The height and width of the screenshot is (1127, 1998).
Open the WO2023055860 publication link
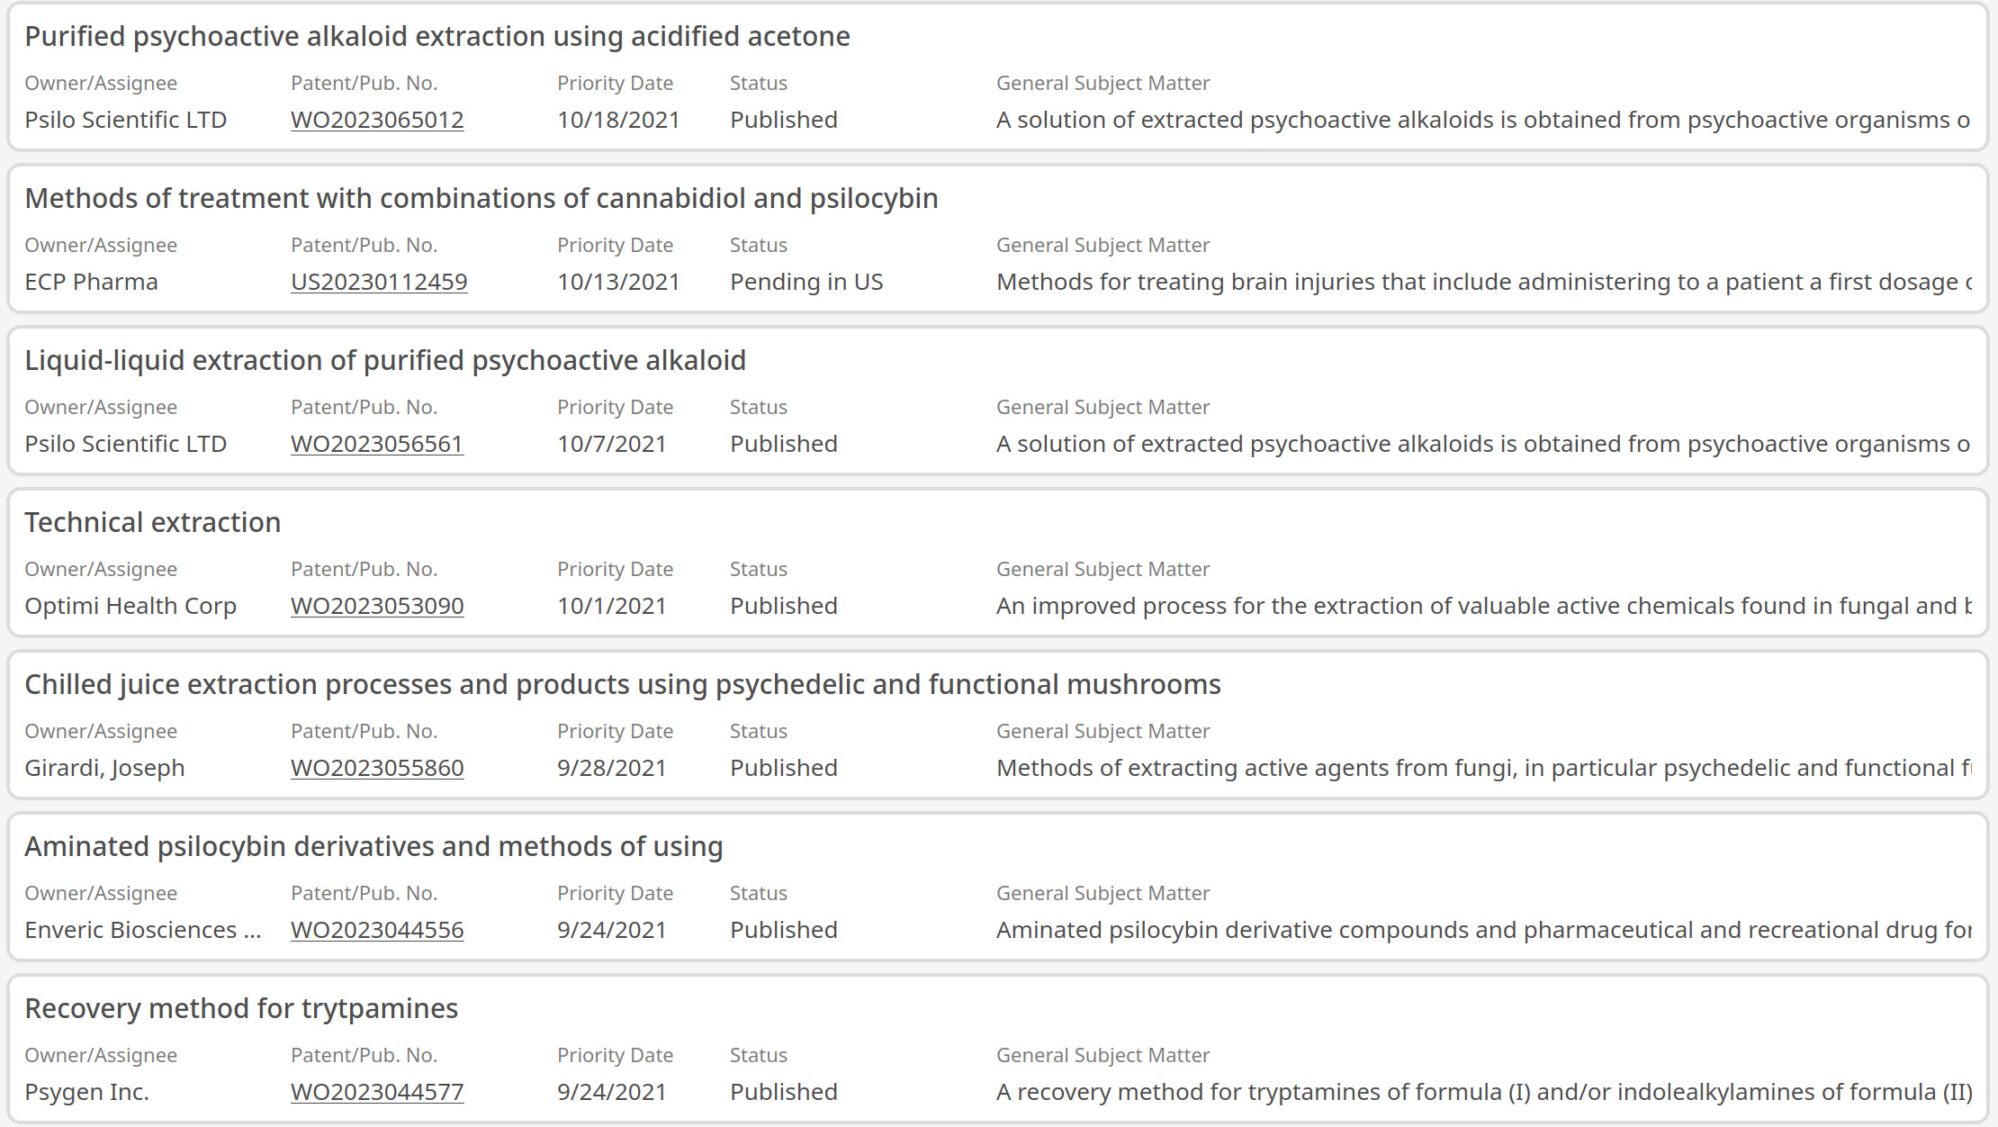377,768
